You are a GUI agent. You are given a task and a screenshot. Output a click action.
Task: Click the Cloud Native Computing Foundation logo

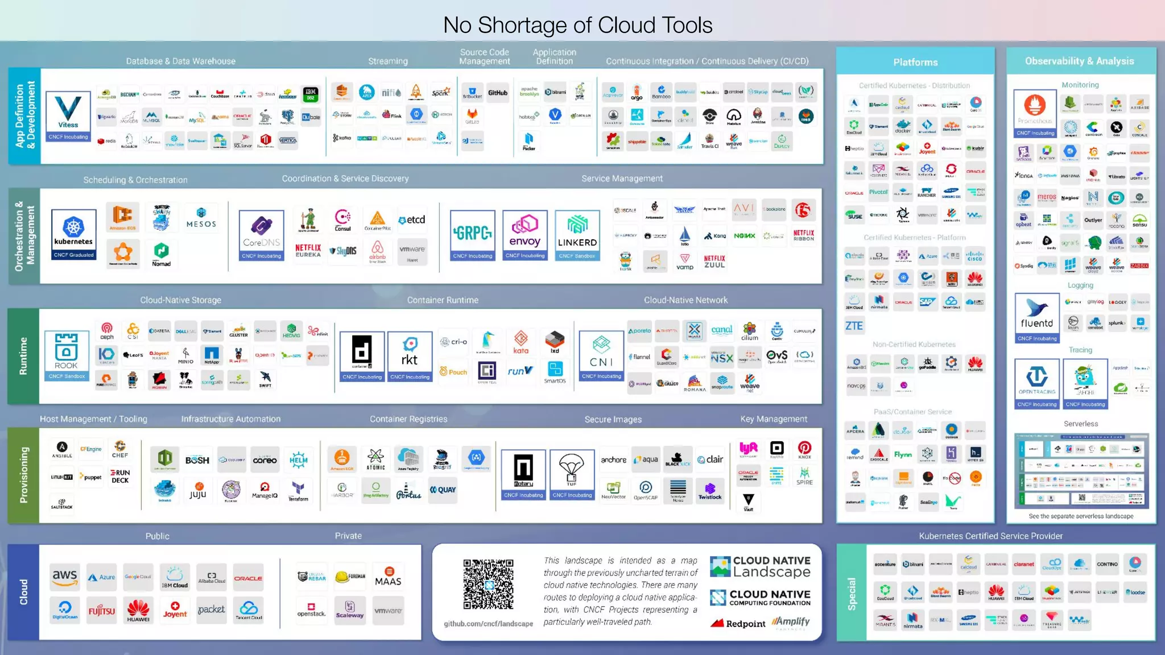(x=761, y=598)
